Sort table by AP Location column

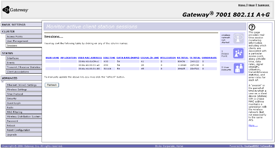(x=69, y=58)
